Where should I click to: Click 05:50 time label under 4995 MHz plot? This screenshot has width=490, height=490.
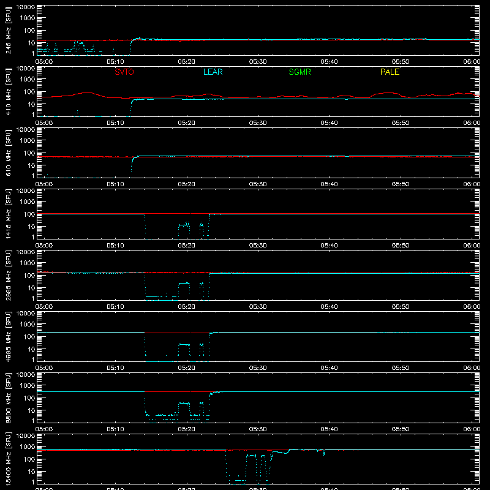coord(401,368)
